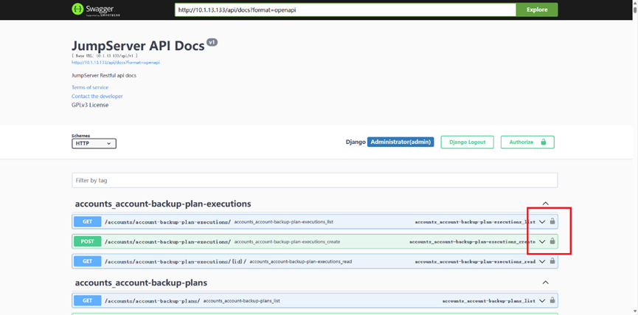Click the Django Logout button
Screen dimensions: 638x315
click(468, 142)
